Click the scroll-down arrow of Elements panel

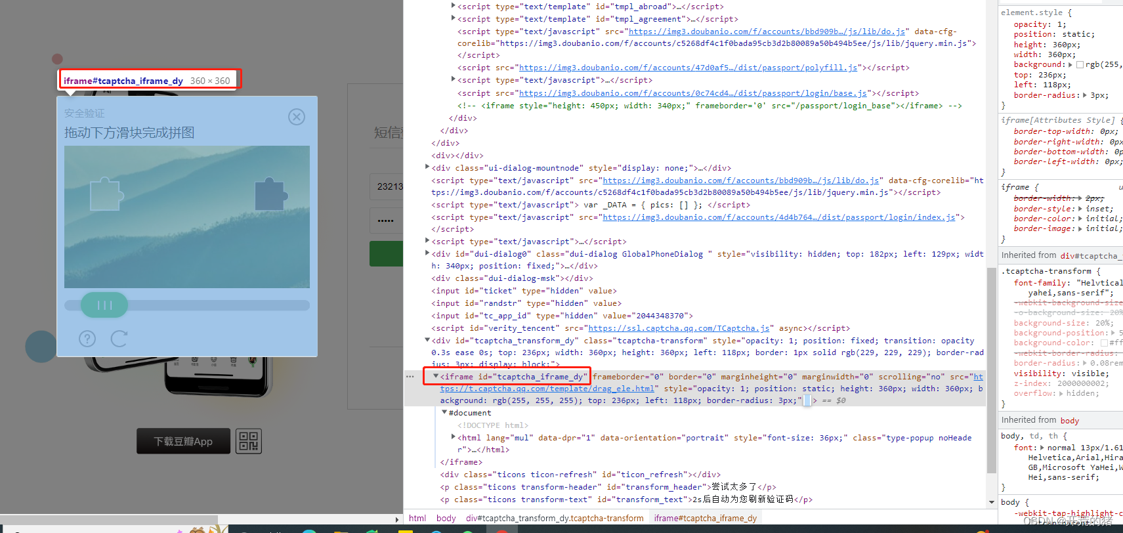click(x=991, y=502)
